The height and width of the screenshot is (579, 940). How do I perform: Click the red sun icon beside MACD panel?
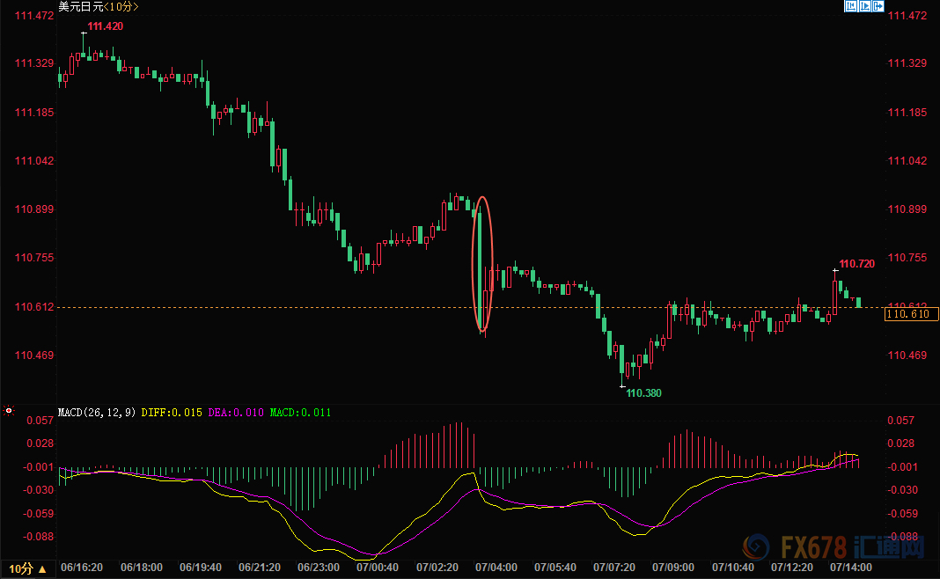[9, 411]
